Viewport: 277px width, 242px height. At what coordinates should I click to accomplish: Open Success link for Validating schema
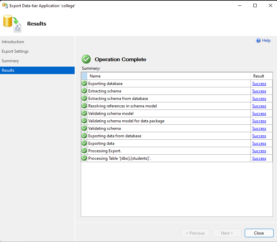pyautogui.click(x=259, y=128)
